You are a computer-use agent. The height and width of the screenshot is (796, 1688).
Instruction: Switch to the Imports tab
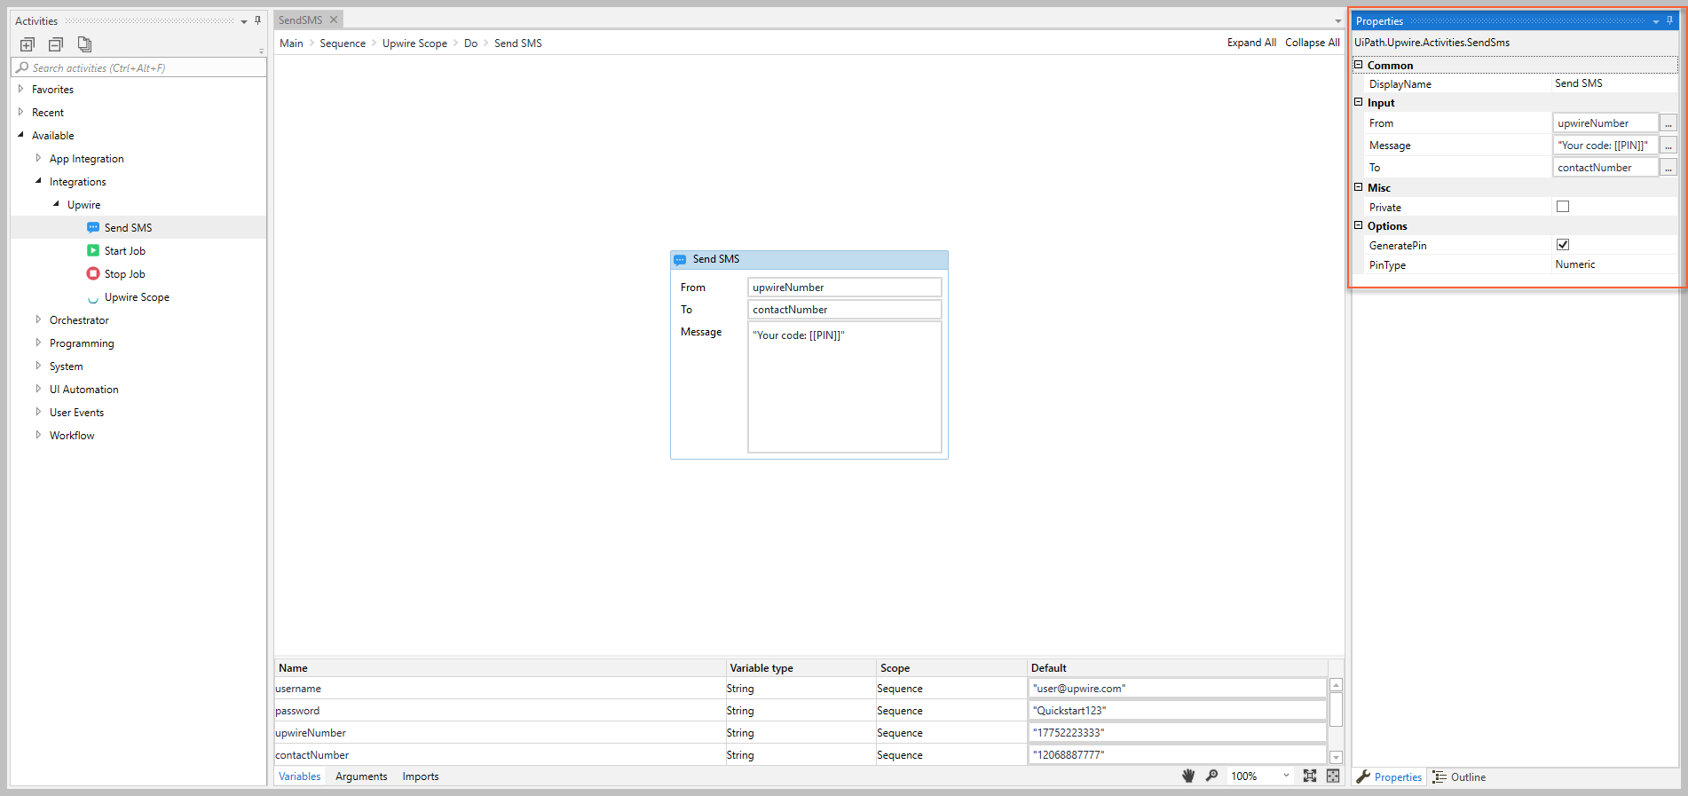[x=421, y=776]
